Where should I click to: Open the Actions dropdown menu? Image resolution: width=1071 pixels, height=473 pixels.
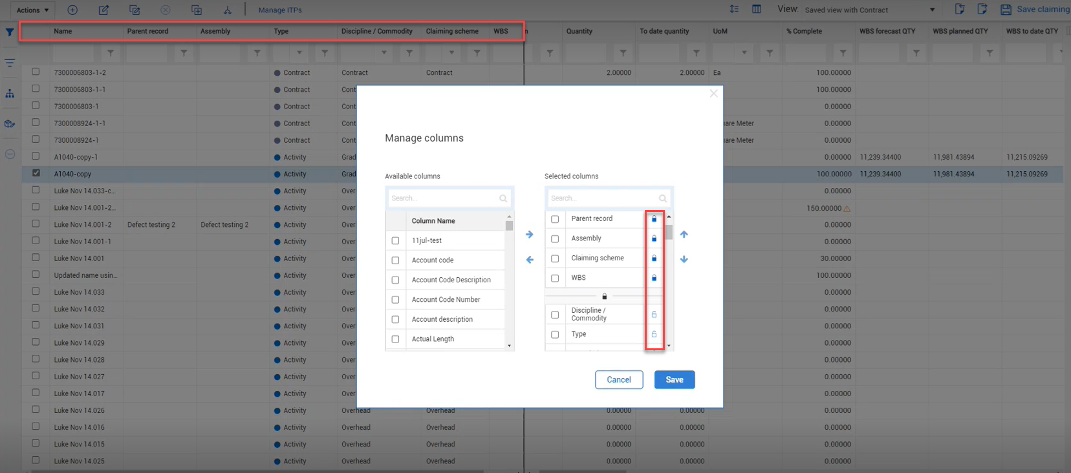[x=32, y=10]
